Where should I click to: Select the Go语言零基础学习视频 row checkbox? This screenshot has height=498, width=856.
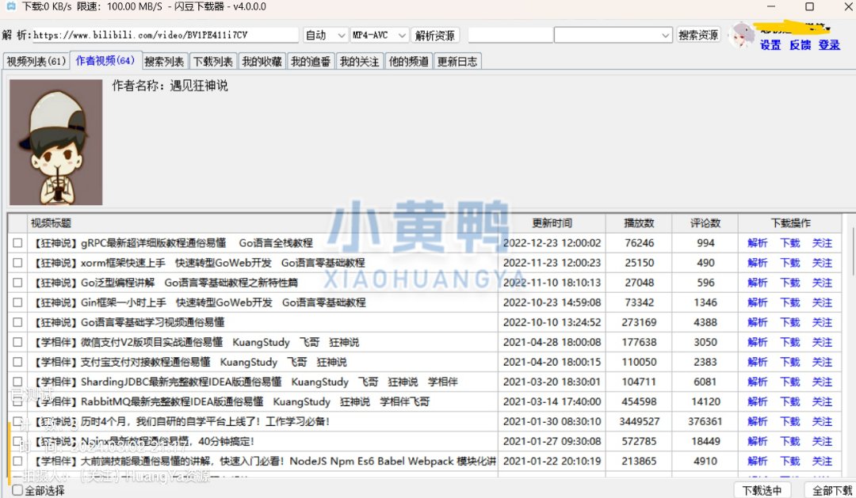tap(17, 322)
